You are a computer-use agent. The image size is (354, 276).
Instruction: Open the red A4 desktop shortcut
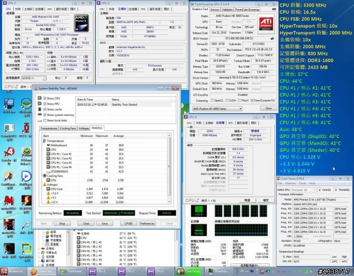pyautogui.click(x=9, y=155)
